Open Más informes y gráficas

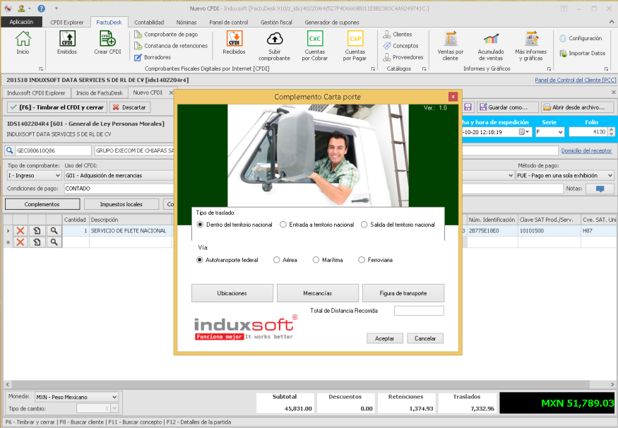[531, 46]
